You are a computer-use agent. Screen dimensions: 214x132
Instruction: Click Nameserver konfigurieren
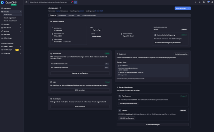[x=80, y=73]
